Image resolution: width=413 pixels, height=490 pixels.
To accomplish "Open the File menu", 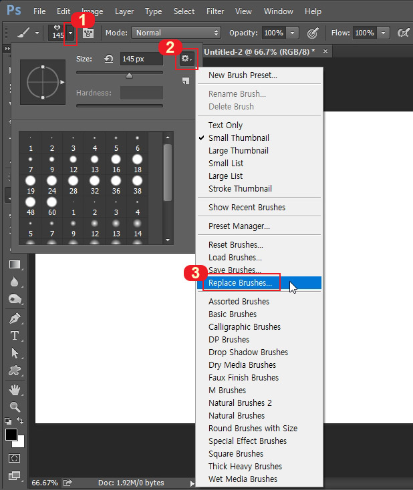I will tap(39, 11).
